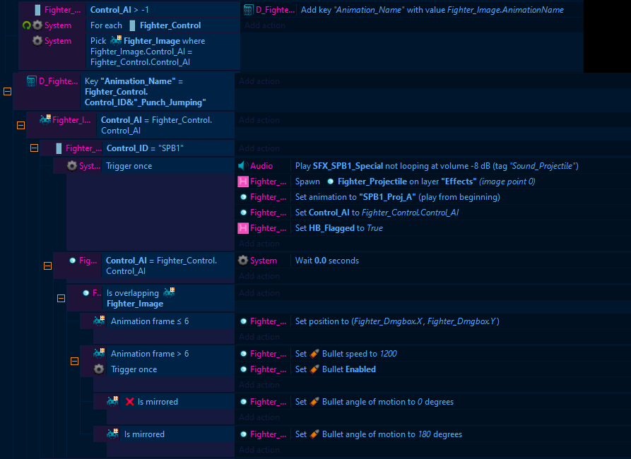Click the Fighter_Image sprite icon in Control_AI condition
The height and width of the screenshot is (459, 631).
coord(45,120)
